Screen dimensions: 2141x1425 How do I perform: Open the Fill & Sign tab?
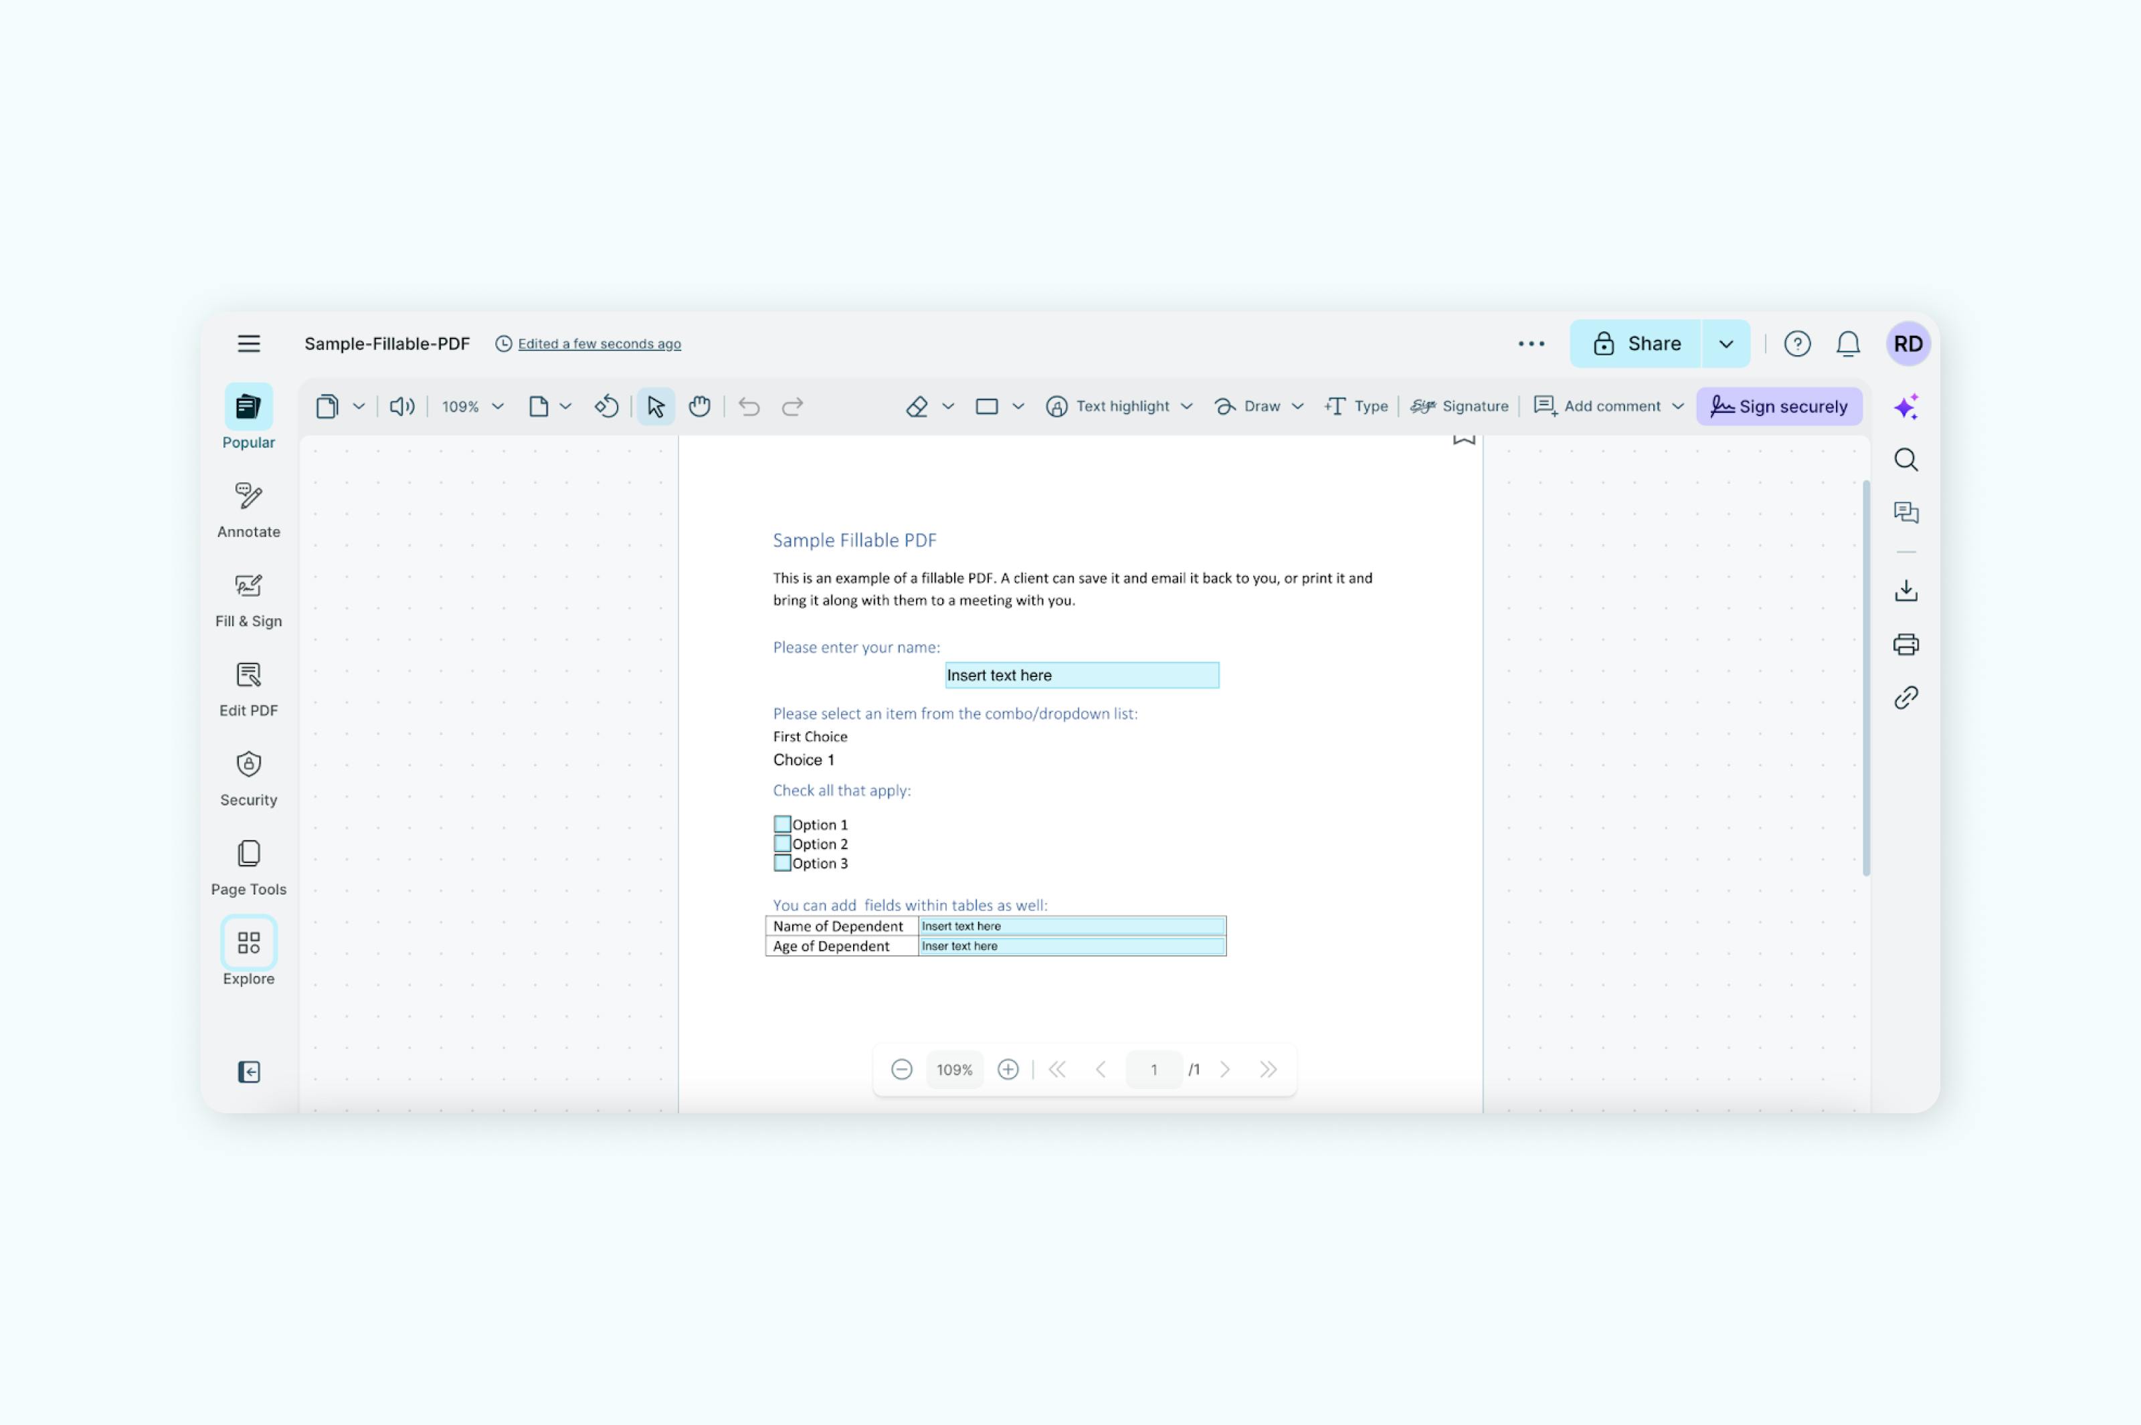click(x=248, y=600)
